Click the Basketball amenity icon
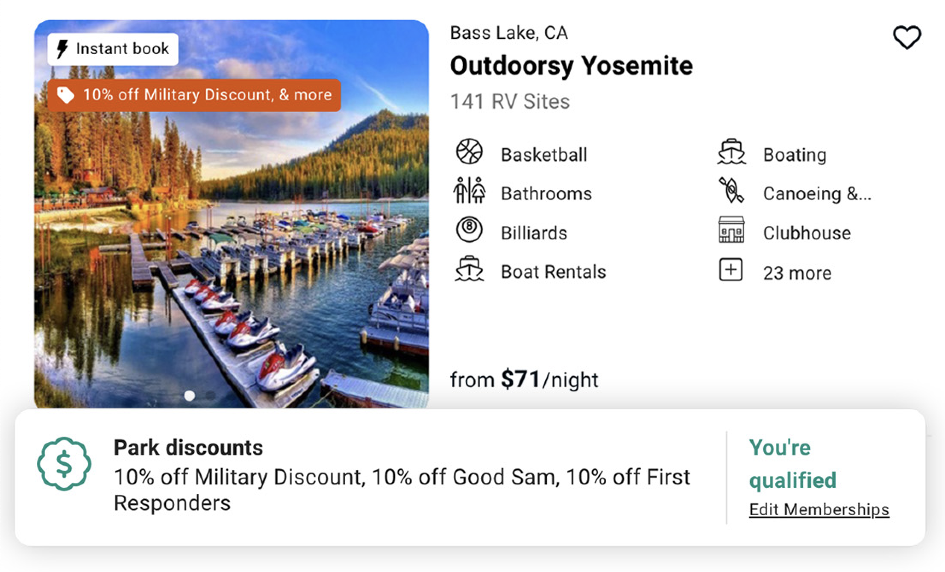The image size is (945, 572). click(x=469, y=152)
